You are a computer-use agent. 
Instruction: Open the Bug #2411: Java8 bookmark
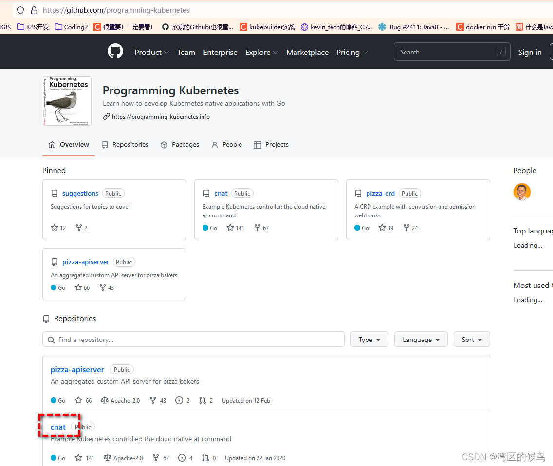click(414, 27)
